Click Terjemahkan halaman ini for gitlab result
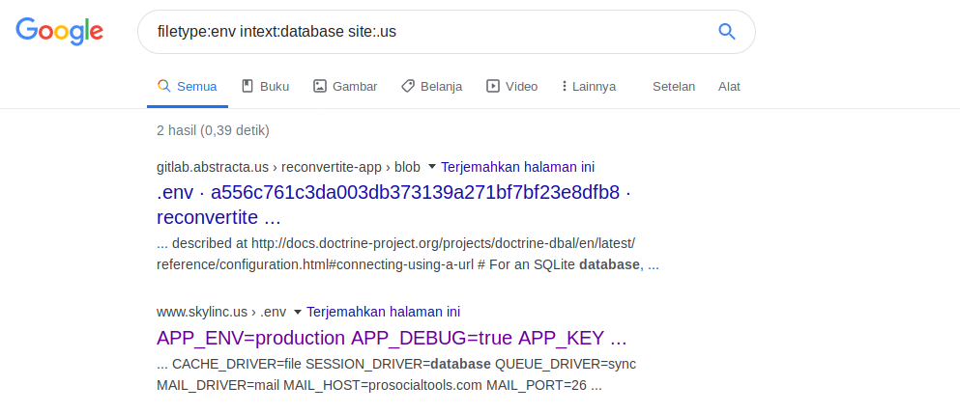 (517, 167)
